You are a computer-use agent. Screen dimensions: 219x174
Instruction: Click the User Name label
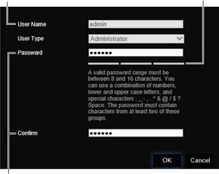pyautogui.click(x=32, y=24)
